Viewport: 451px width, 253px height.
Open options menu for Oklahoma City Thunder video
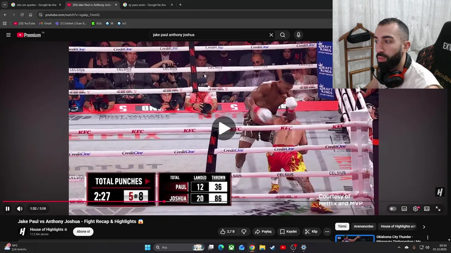point(428,238)
